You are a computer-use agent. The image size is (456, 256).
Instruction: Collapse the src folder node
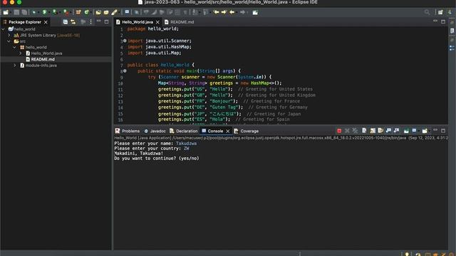pyautogui.click(x=9, y=41)
